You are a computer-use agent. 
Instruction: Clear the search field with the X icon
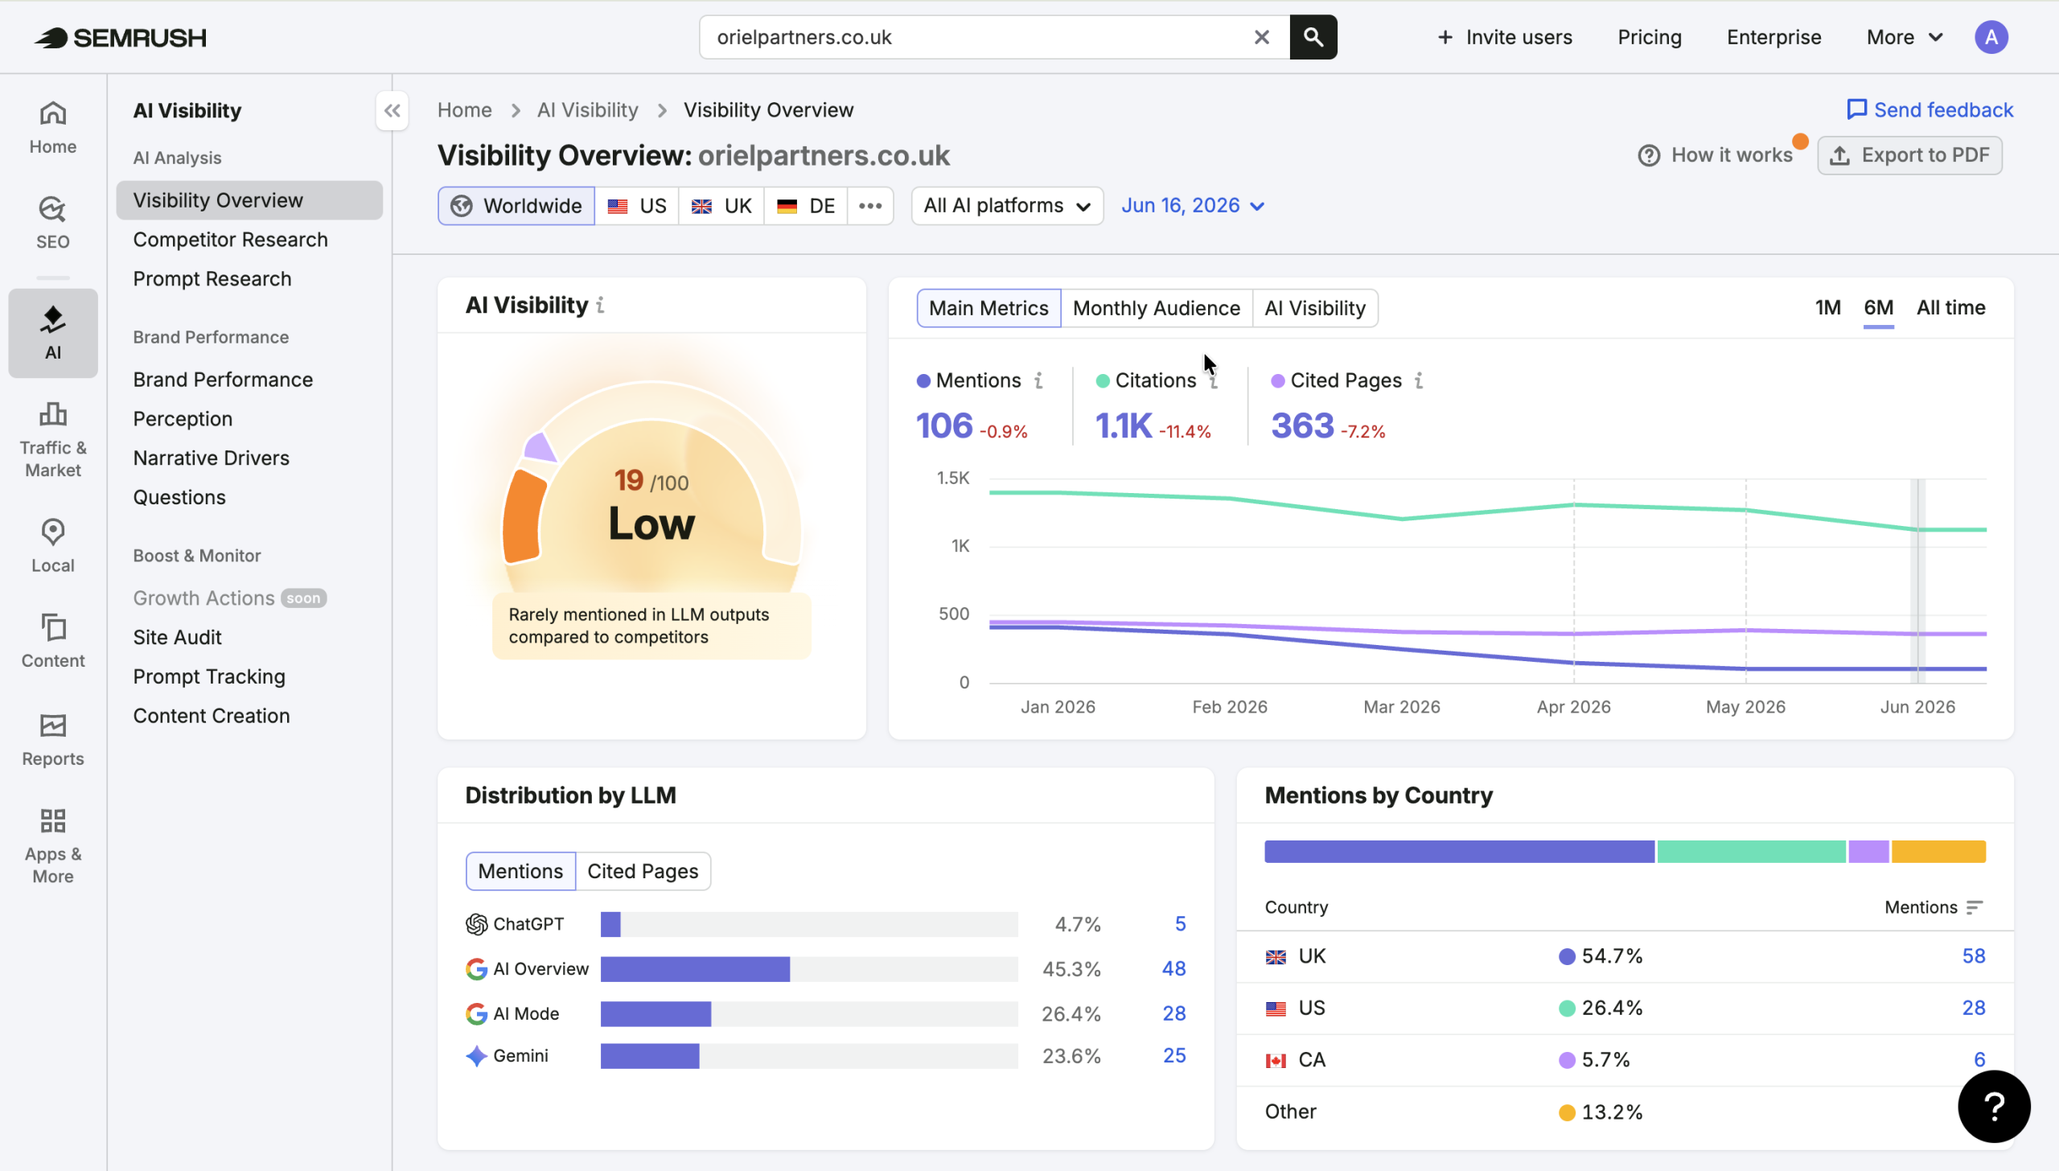(1261, 37)
